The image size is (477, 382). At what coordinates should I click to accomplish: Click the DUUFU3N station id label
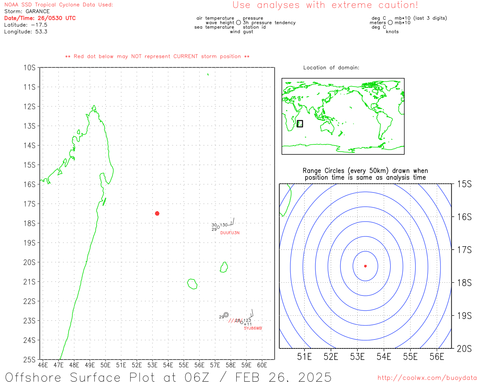pyautogui.click(x=230, y=233)
